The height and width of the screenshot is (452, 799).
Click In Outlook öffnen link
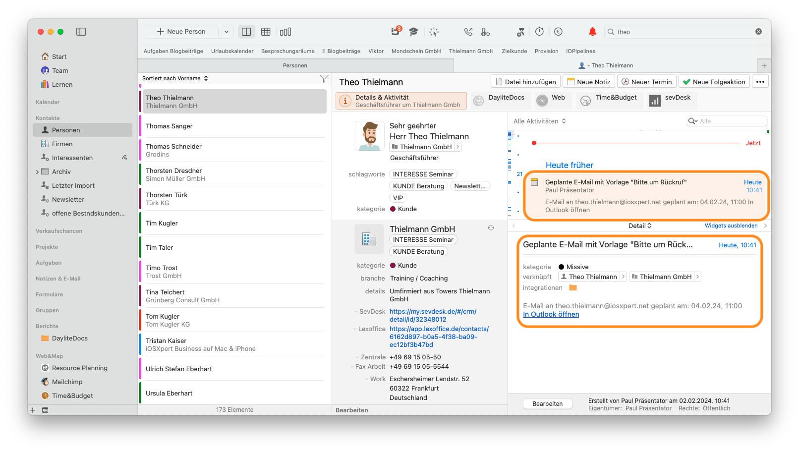551,314
